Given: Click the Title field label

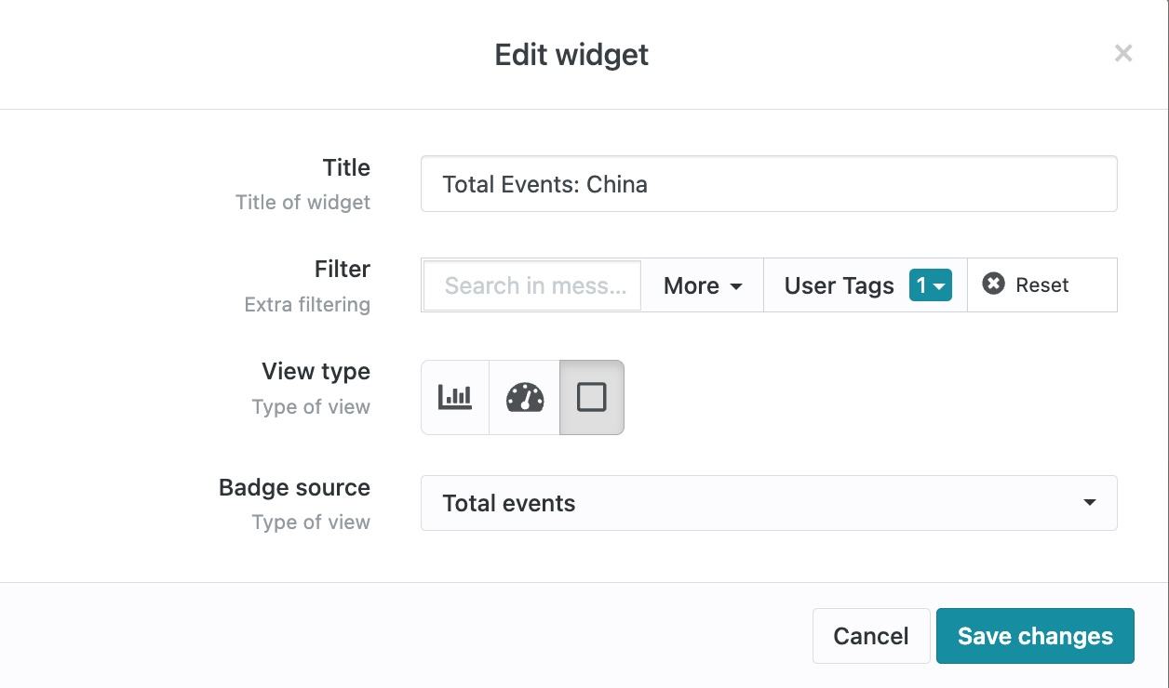Looking at the screenshot, I should [x=346, y=167].
